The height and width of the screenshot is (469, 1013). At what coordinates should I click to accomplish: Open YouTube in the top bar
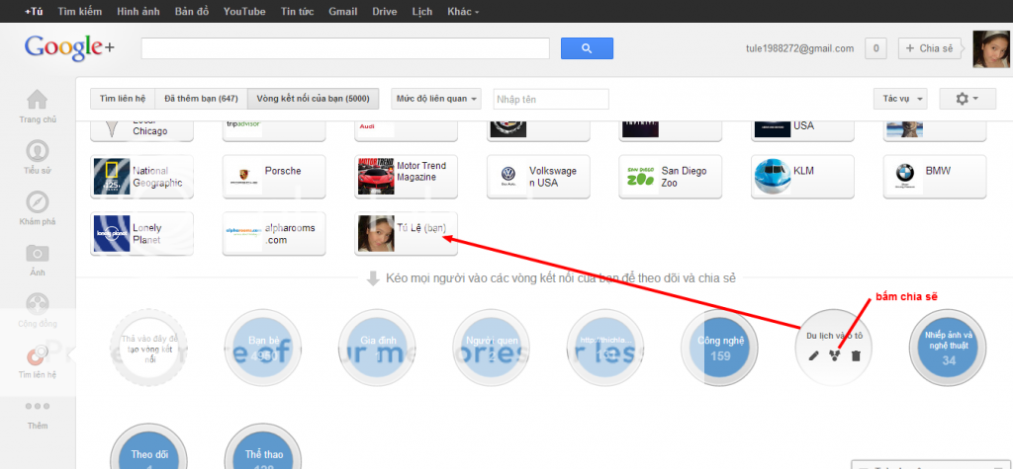click(x=244, y=12)
